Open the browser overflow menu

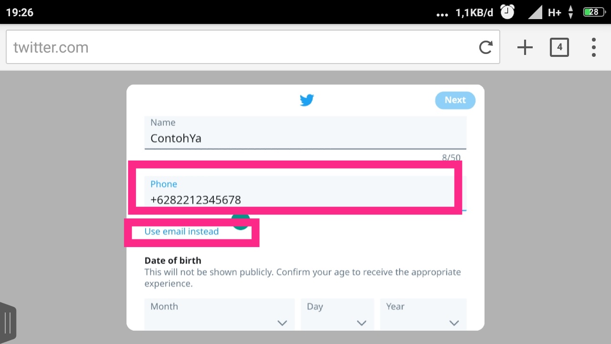pyautogui.click(x=593, y=47)
